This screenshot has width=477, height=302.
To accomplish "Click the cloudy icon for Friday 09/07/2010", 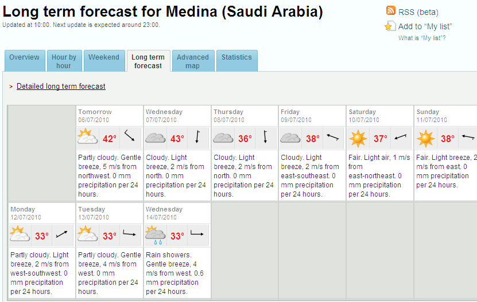I will pyautogui.click(x=290, y=138).
